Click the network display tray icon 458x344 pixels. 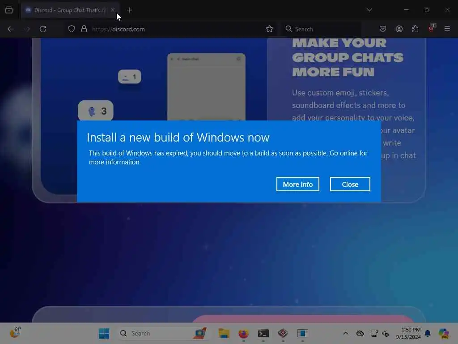point(374,333)
